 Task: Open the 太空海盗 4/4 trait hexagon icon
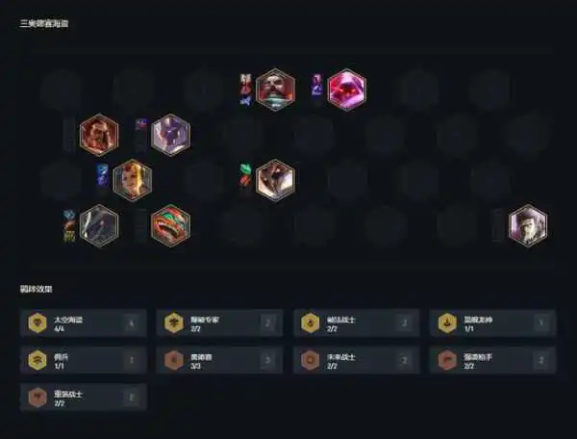(x=38, y=323)
